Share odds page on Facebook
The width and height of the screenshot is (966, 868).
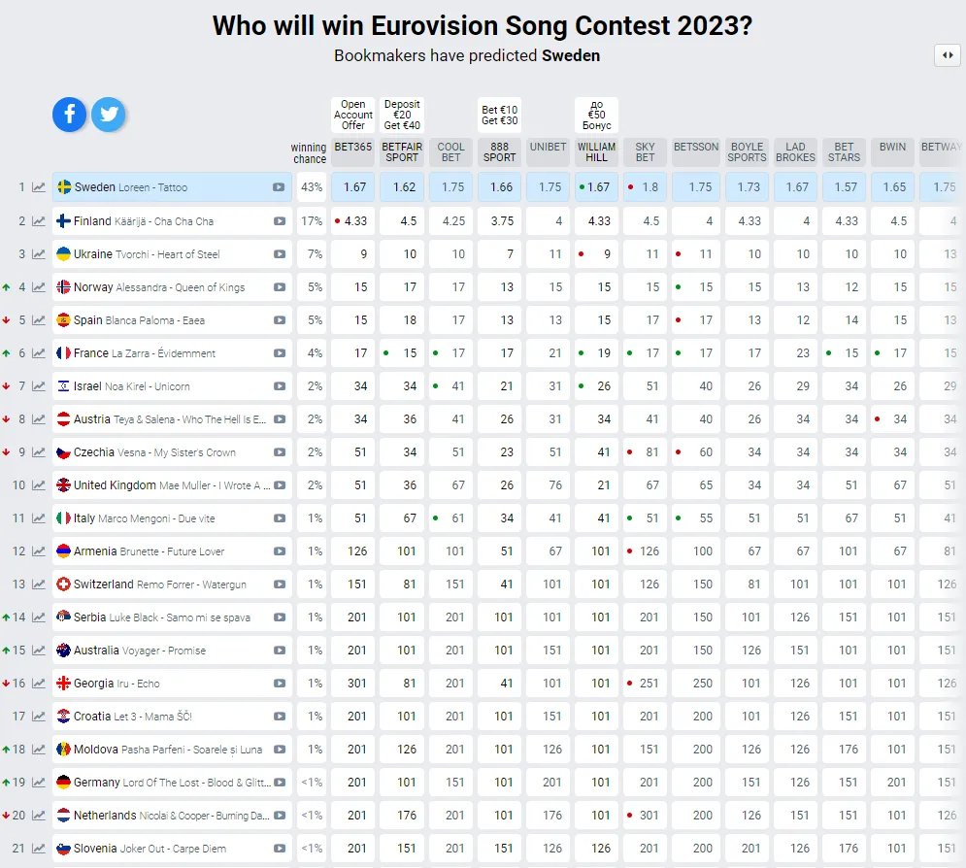tap(70, 115)
